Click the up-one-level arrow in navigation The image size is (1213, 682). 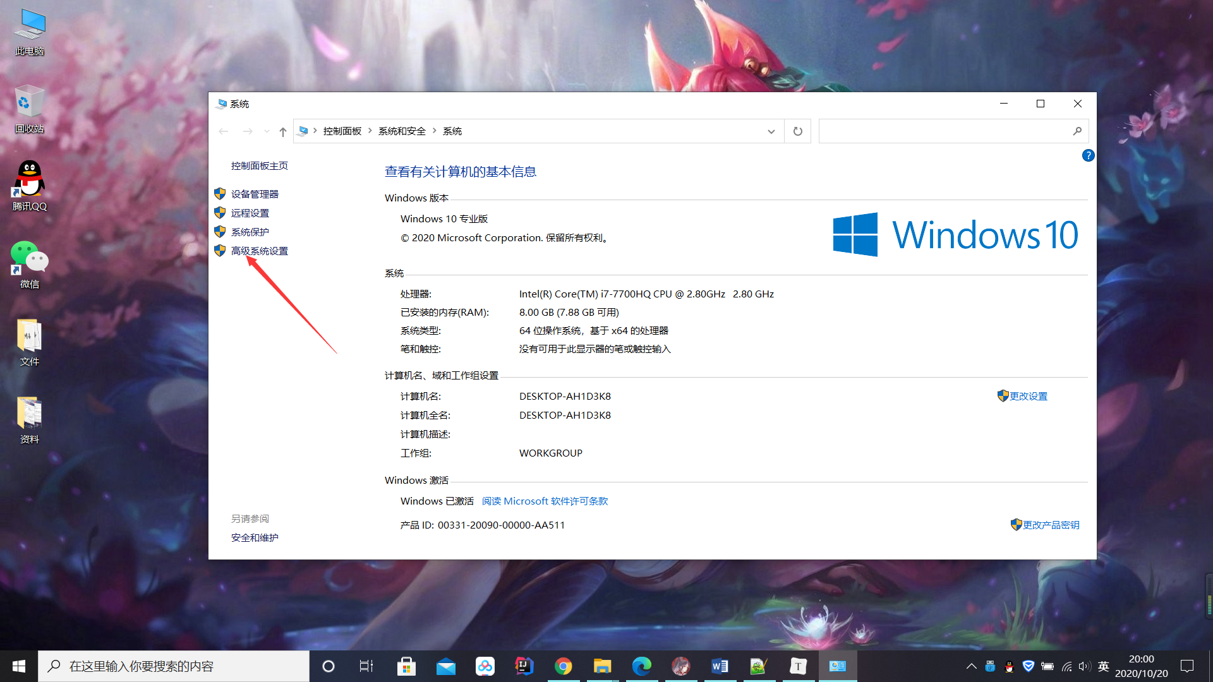pos(283,131)
